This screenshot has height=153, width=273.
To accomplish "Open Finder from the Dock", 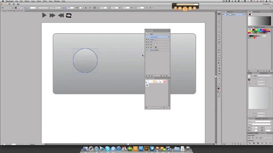I will 85,149.
